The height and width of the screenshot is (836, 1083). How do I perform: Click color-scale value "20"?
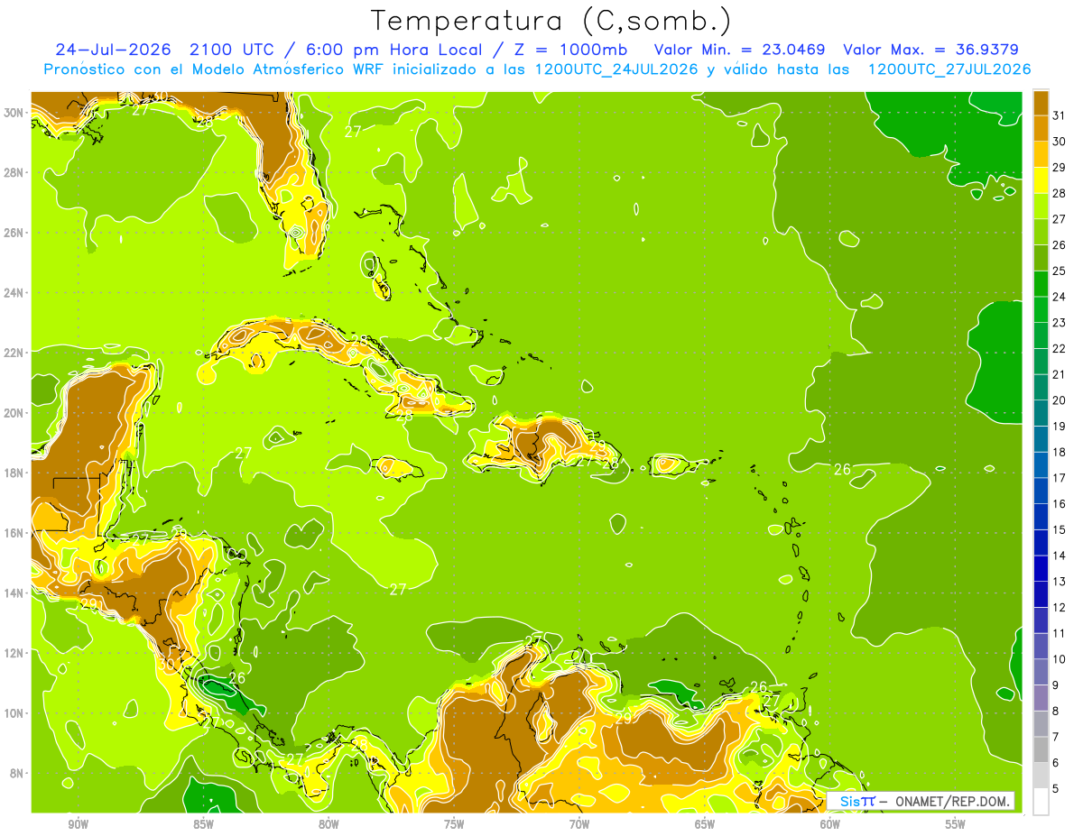point(1059,400)
